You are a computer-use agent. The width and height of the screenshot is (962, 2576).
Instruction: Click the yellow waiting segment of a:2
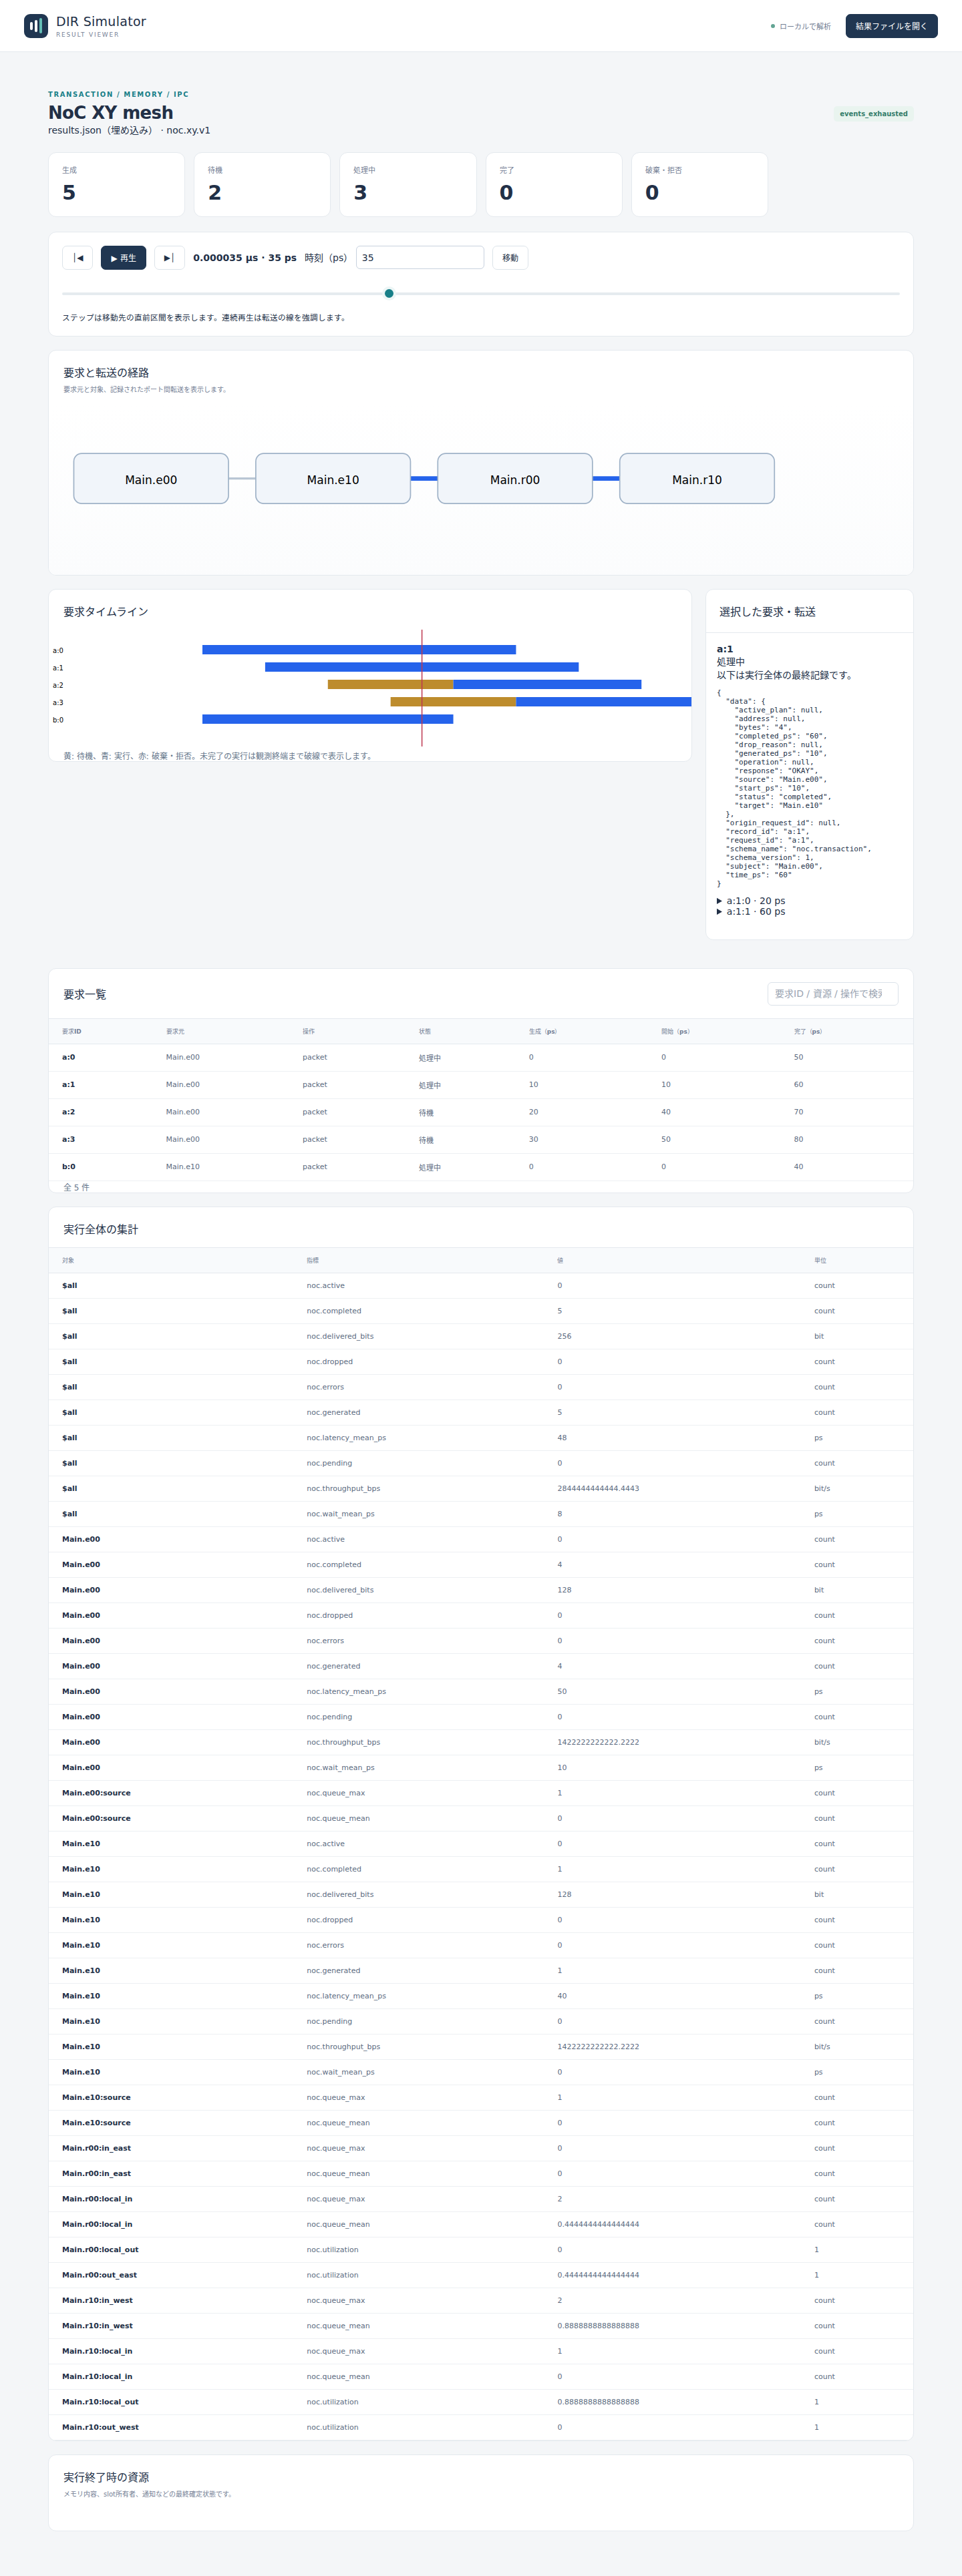[x=390, y=685]
